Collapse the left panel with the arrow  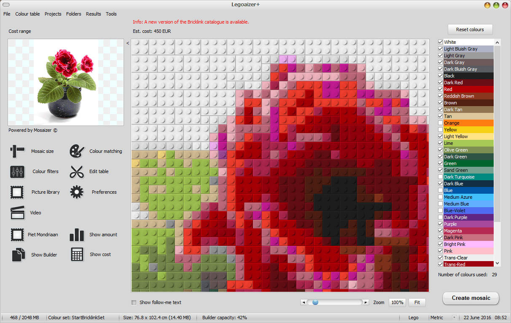click(128, 43)
